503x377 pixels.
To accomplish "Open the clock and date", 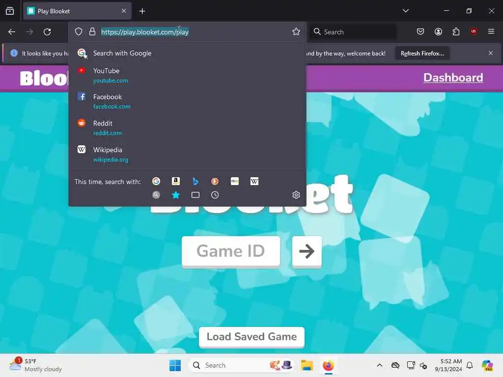I will point(448,365).
